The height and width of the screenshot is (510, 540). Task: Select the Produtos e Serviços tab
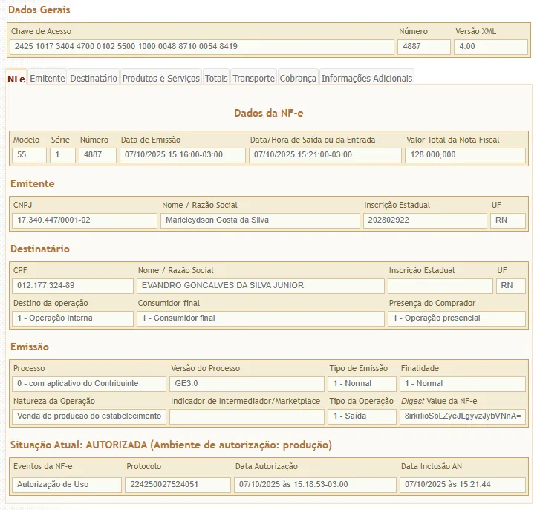[x=160, y=78]
